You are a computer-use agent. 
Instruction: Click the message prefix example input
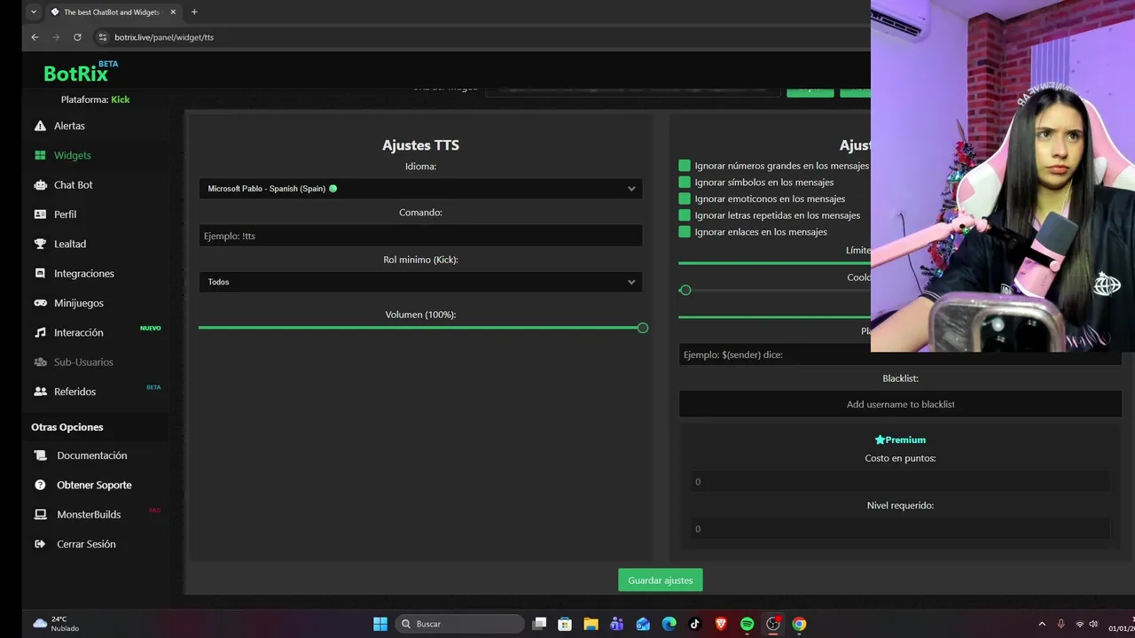click(900, 354)
